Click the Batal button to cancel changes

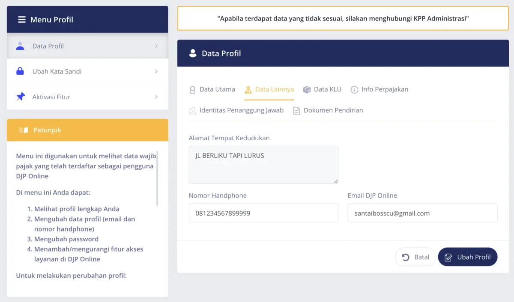pos(415,257)
